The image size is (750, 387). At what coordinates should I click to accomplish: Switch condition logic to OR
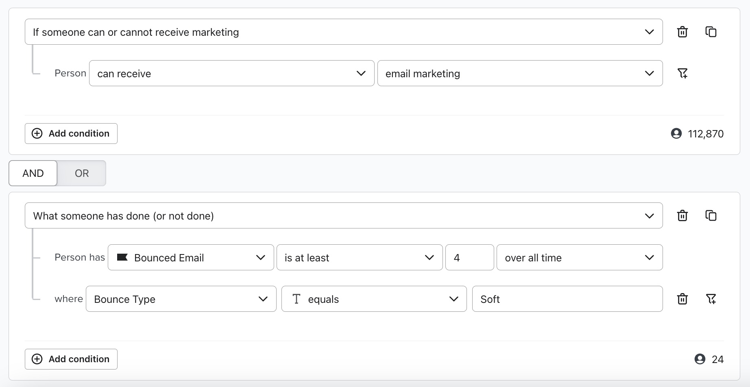81,173
